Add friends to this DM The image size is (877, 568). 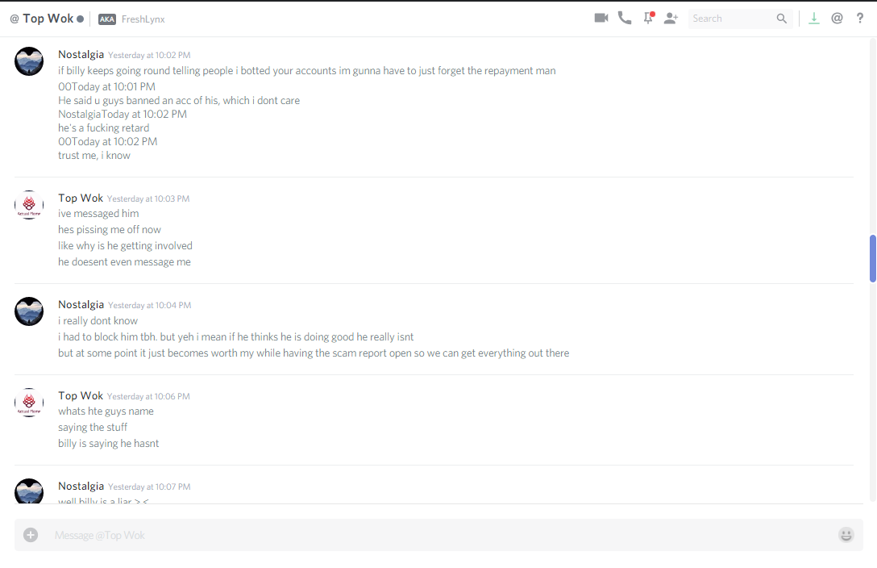[671, 19]
